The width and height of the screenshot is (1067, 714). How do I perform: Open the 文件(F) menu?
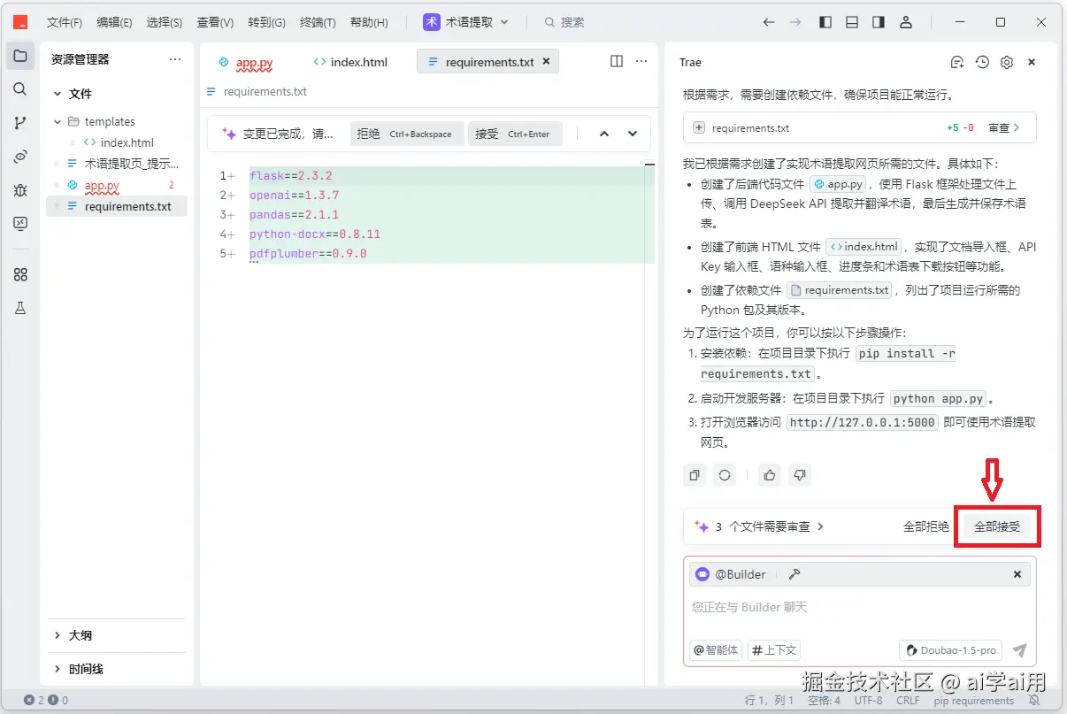[x=65, y=22]
